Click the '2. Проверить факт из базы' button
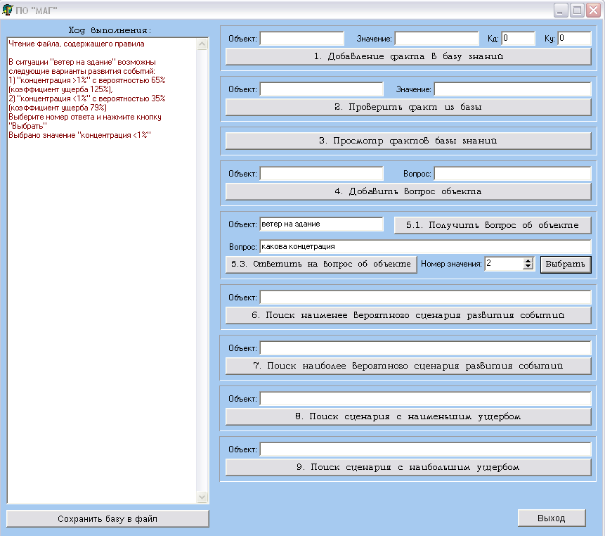The width and height of the screenshot is (605, 536). coord(408,107)
